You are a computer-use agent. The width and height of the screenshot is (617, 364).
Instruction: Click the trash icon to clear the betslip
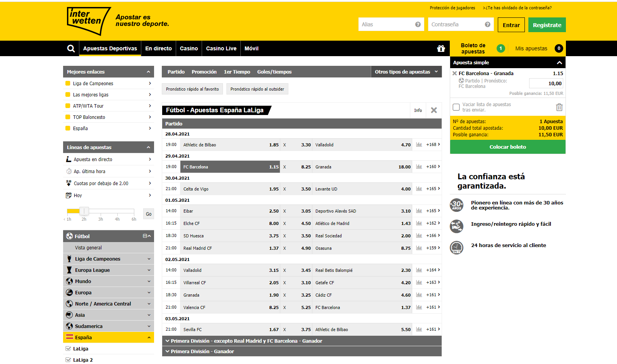tap(559, 107)
